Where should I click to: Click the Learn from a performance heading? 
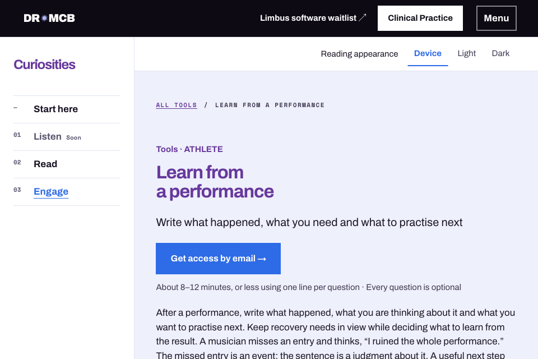click(215, 182)
